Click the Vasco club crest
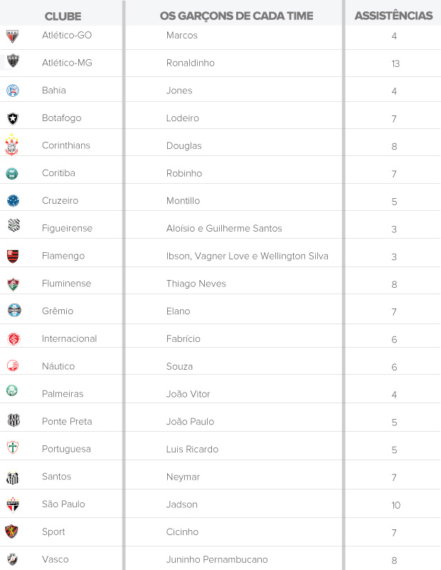The image size is (441, 570). (x=13, y=559)
